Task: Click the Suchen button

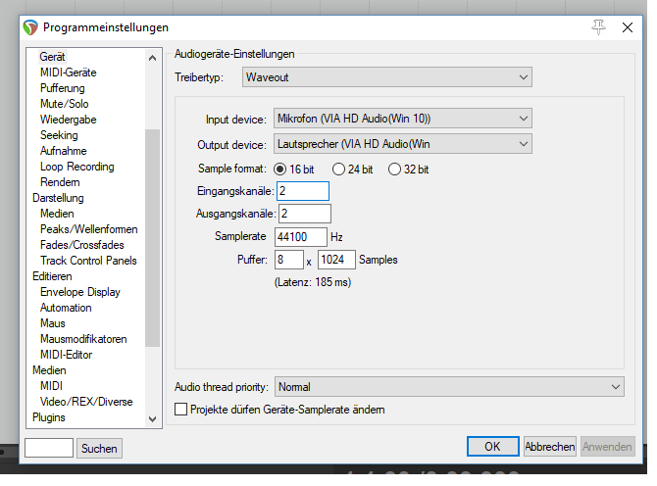Action: [99, 449]
